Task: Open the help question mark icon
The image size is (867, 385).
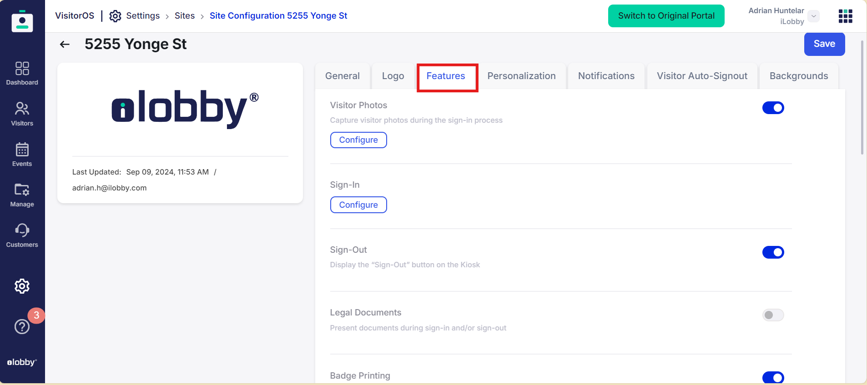Action: point(22,326)
